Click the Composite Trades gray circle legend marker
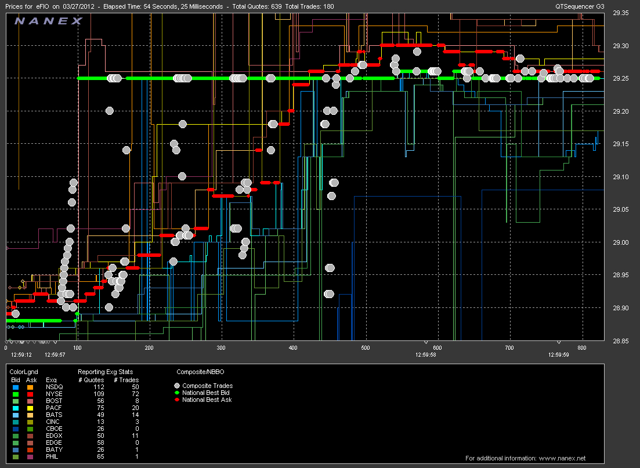This screenshot has width=640, height=468. click(x=177, y=386)
